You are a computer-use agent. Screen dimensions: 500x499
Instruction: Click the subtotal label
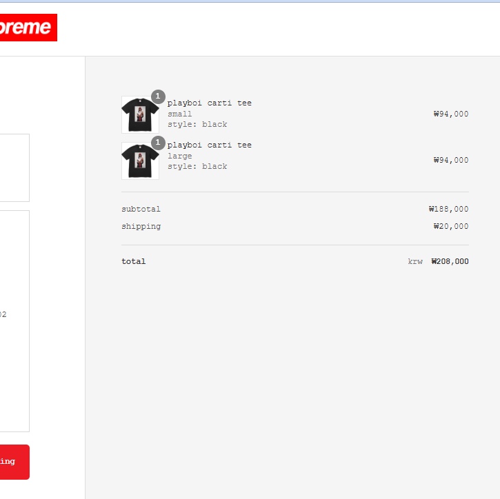point(141,209)
